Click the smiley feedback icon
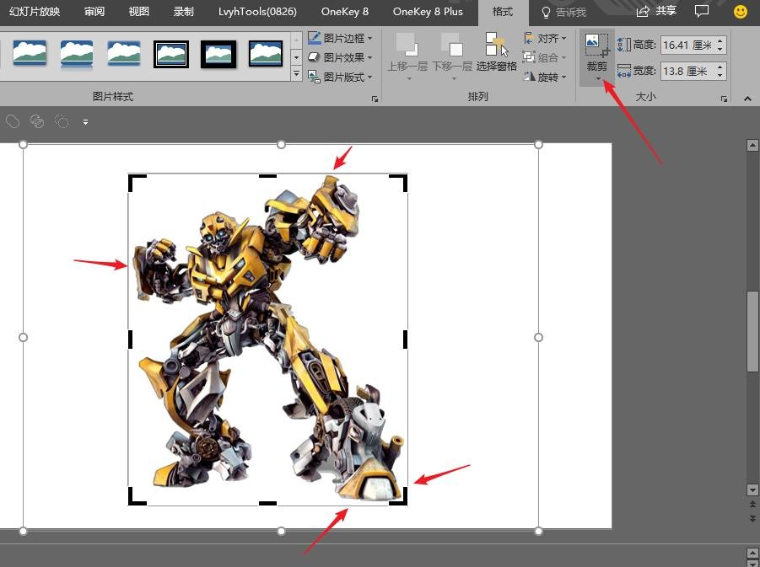Viewport: 760px width, 567px height. point(740,12)
